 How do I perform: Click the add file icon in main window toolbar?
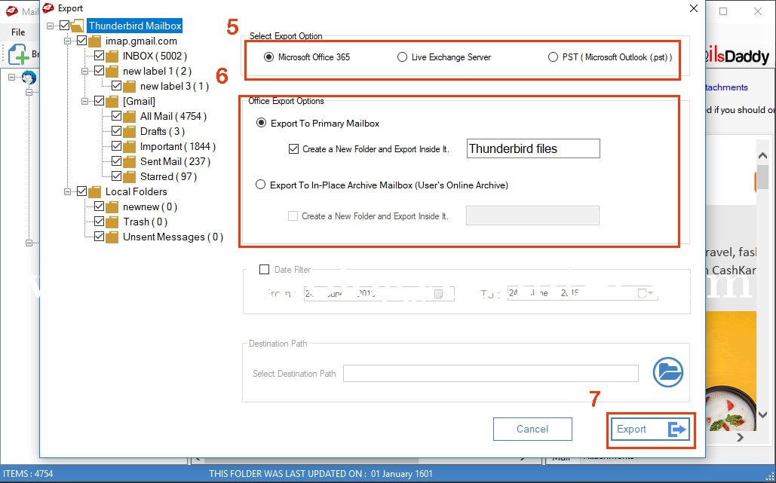(x=18, y=54)
